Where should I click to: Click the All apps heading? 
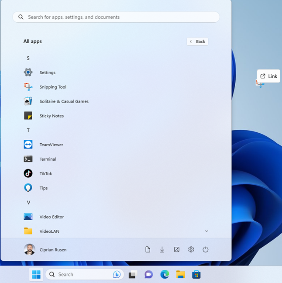click(x=32, y=41)
